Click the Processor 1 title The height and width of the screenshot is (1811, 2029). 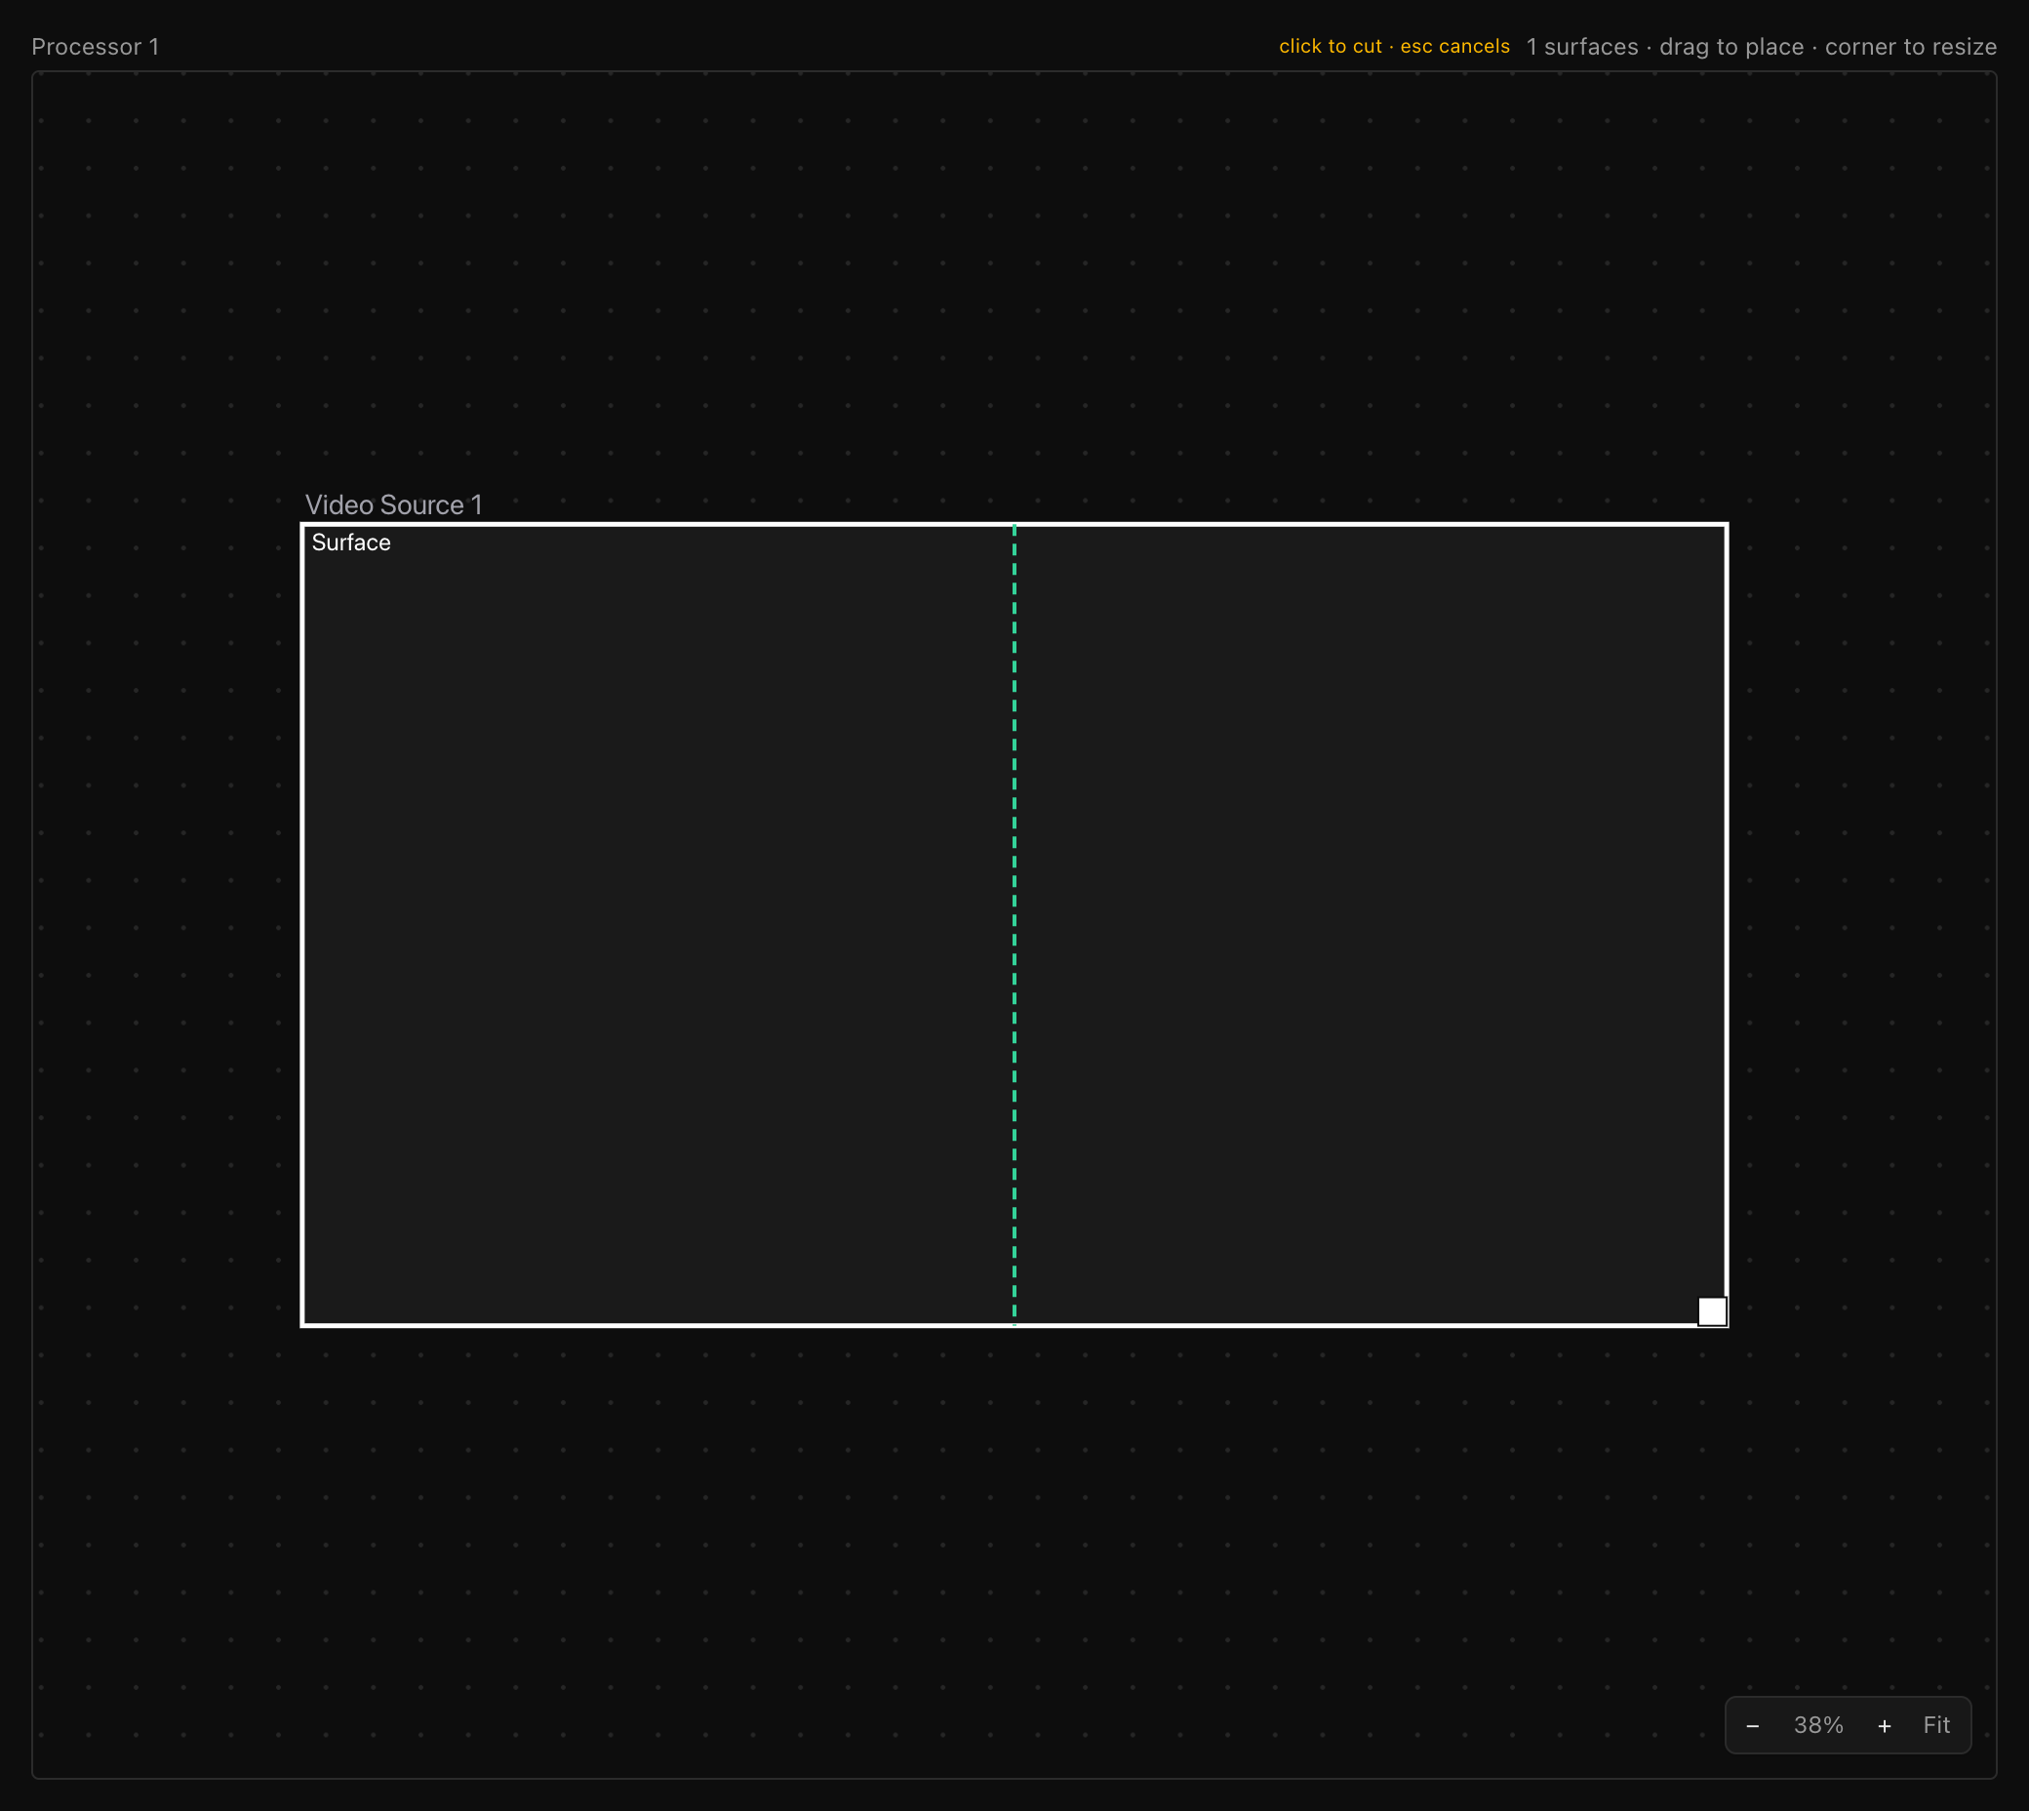pyautogui.click(x=96, y=47)
